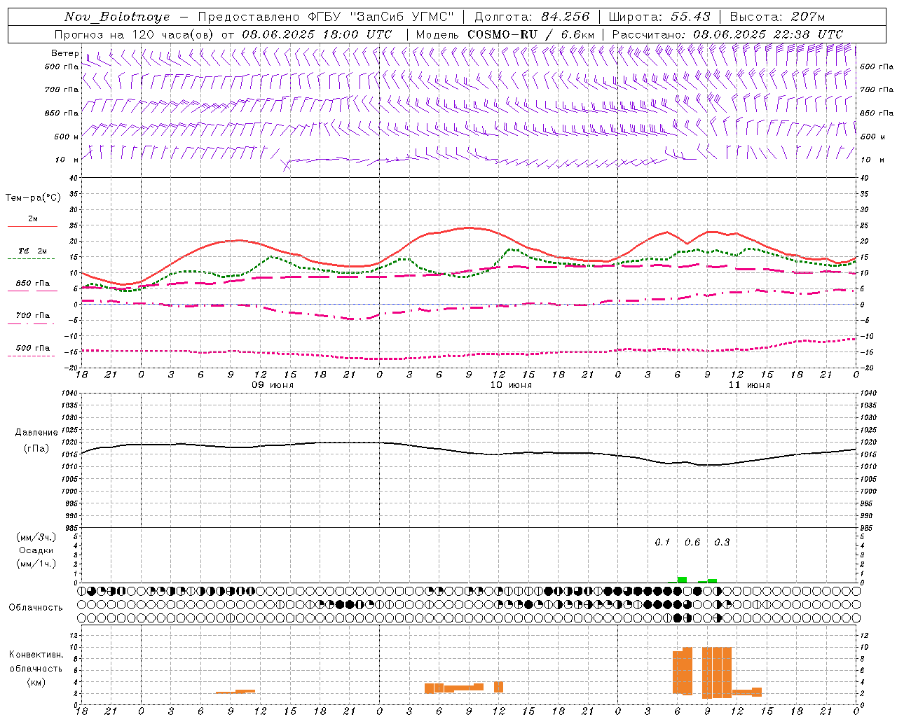Click the Рассчитано: 08.06.2025 22:38 UTC text
This screenshot has height=717, width=897.
tap(727, 34)
